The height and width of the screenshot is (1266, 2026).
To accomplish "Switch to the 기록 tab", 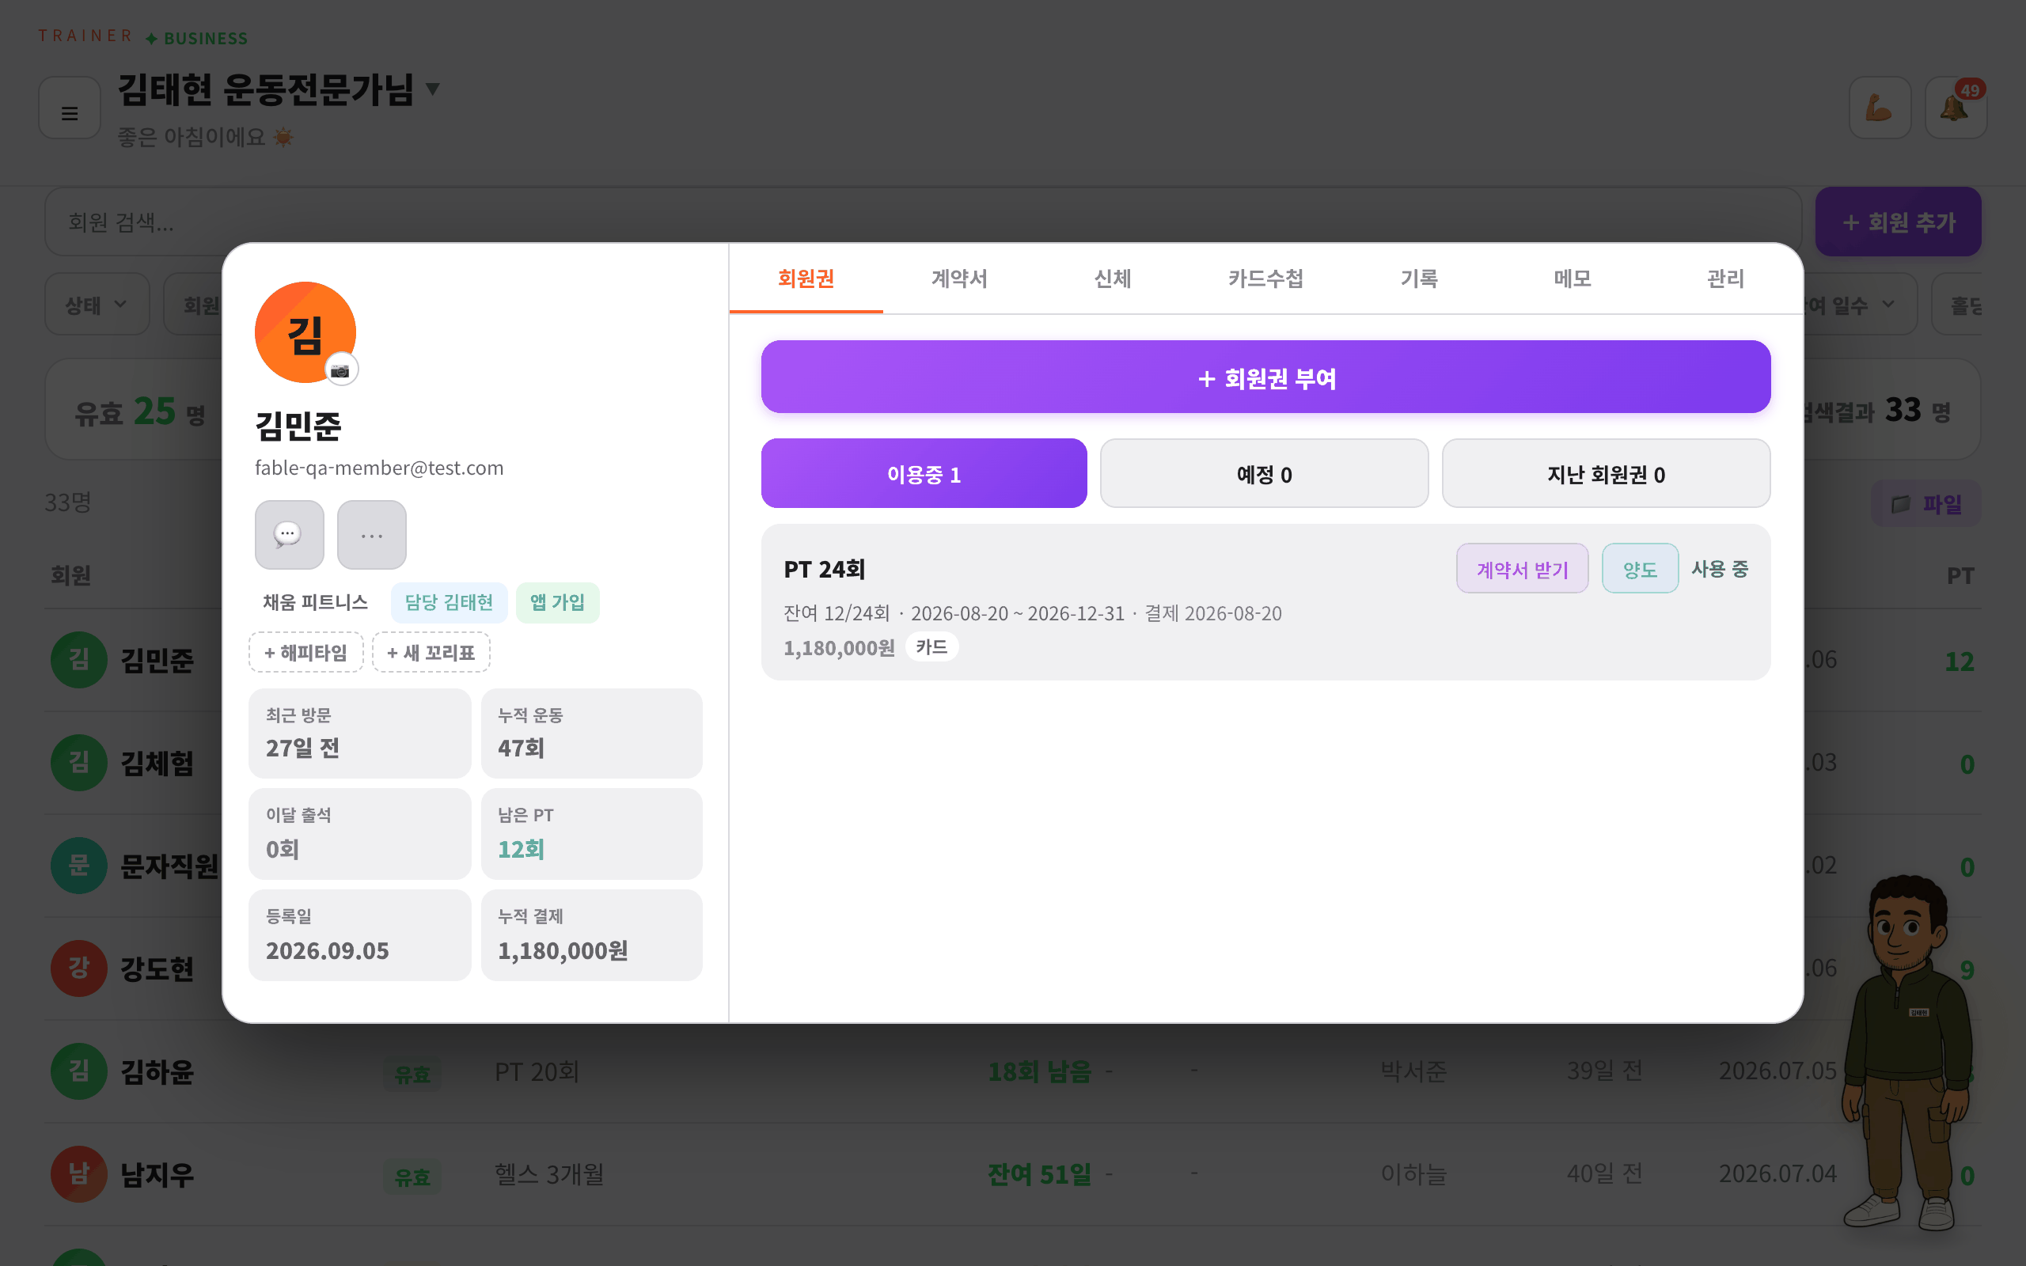I will [1419, 279].
